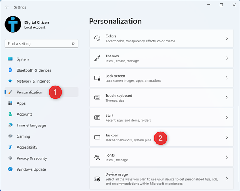This screenshot has width=240, height=191.
Task: Click the Touch keyboard icon
Action: coord(97,98)
